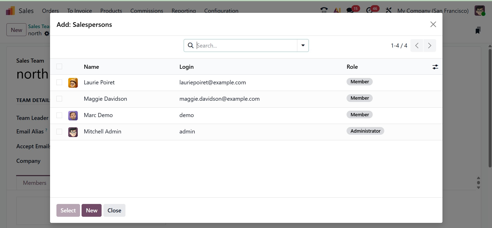This screenshot has height=228, width=492.
Task: Go to previous page of salespersons
Action: click(417, 45)
